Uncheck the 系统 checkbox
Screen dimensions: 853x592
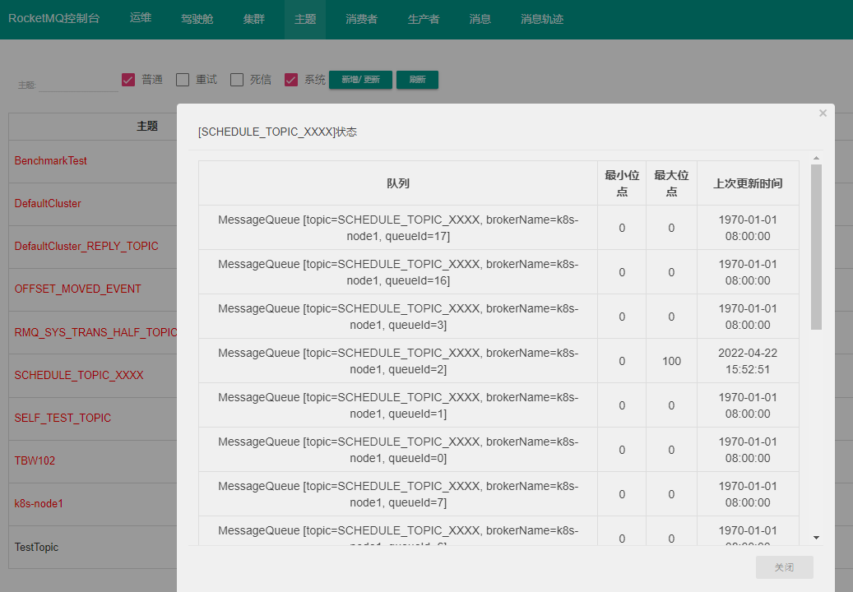tap(291, 80)
